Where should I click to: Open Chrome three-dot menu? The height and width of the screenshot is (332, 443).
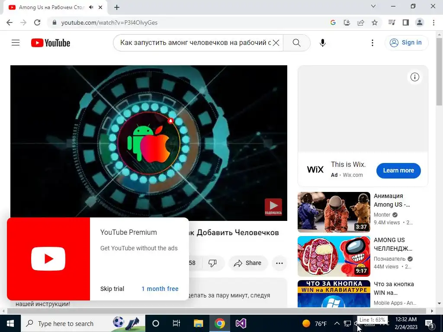pyautogui.click(x=433, y=22)
